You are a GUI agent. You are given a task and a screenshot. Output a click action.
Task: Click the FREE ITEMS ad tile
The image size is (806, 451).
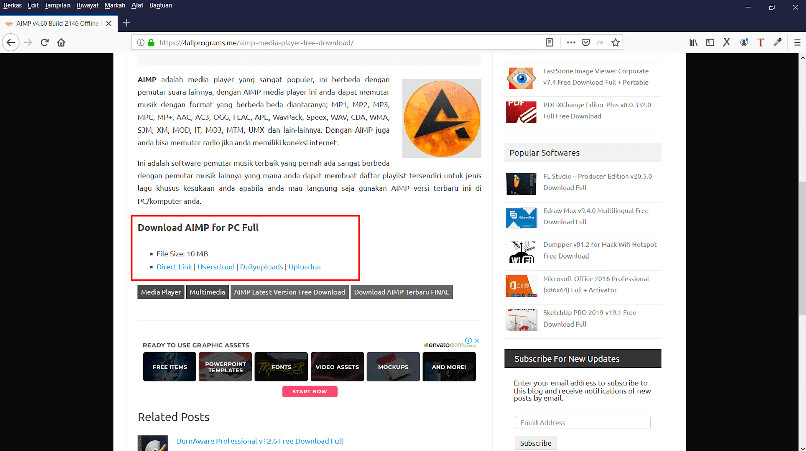[170, 367]
